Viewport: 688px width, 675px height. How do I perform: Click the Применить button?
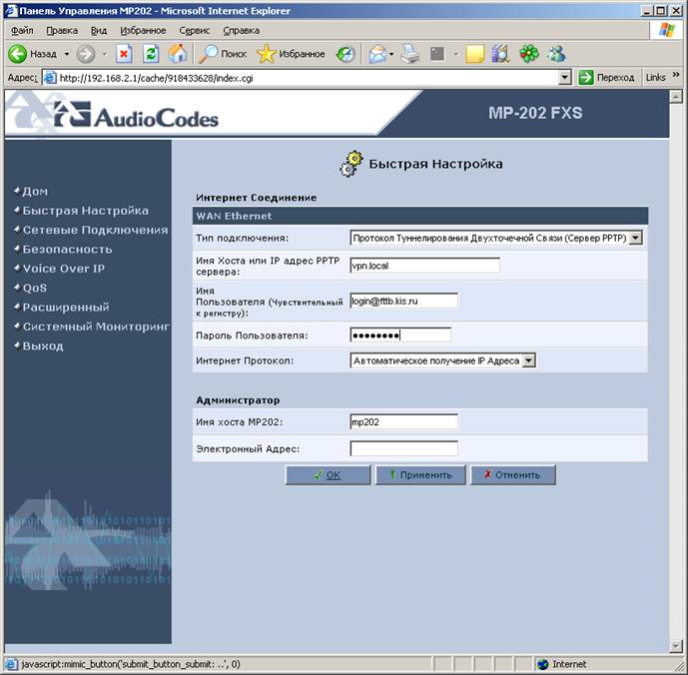coord(420,475)
